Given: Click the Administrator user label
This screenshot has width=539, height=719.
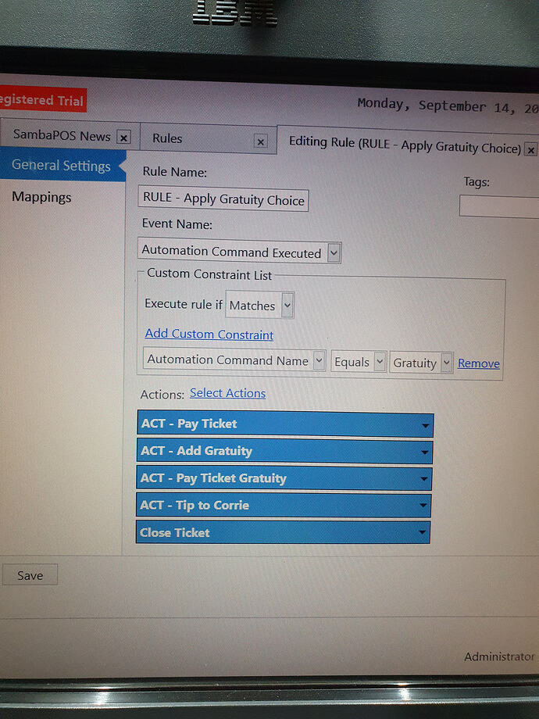Looking at the screenshot, I should click(499, 656).
